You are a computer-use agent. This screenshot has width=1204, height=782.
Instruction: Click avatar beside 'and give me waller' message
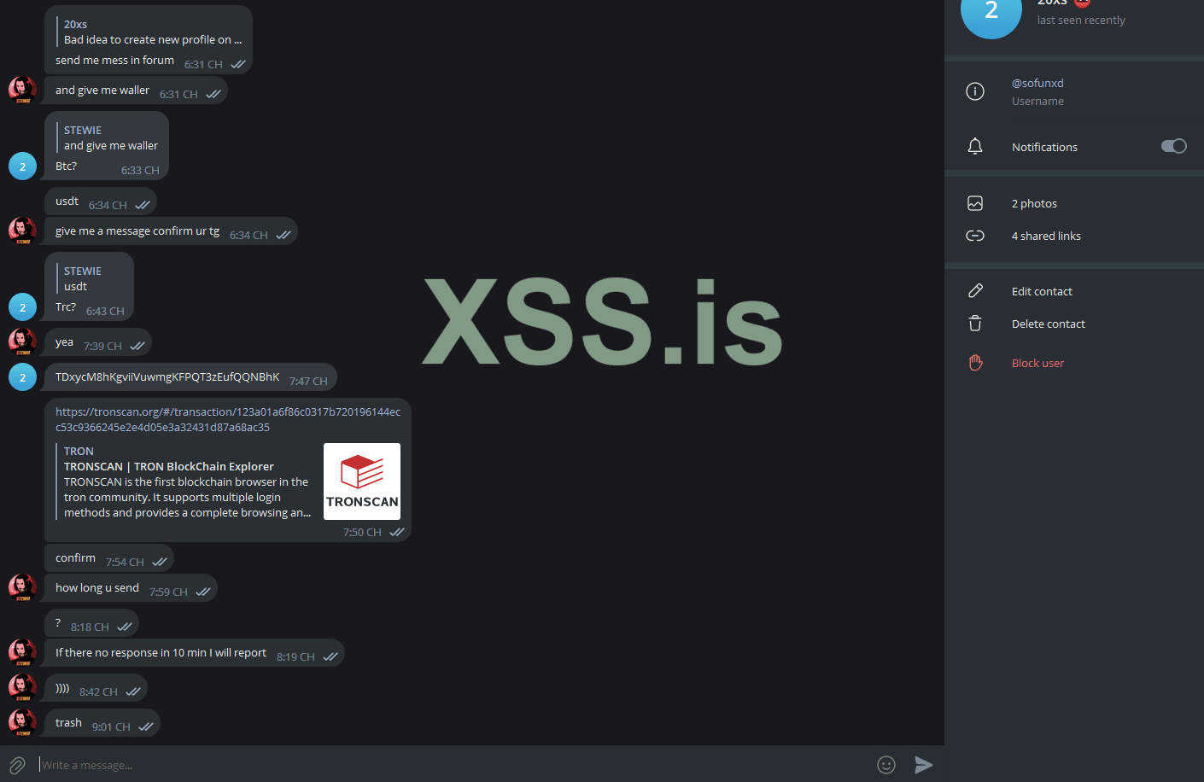point(22,90)
